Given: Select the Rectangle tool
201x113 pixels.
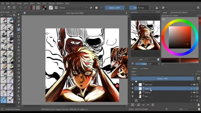Looking at the screenshot, I should (19, 36).
